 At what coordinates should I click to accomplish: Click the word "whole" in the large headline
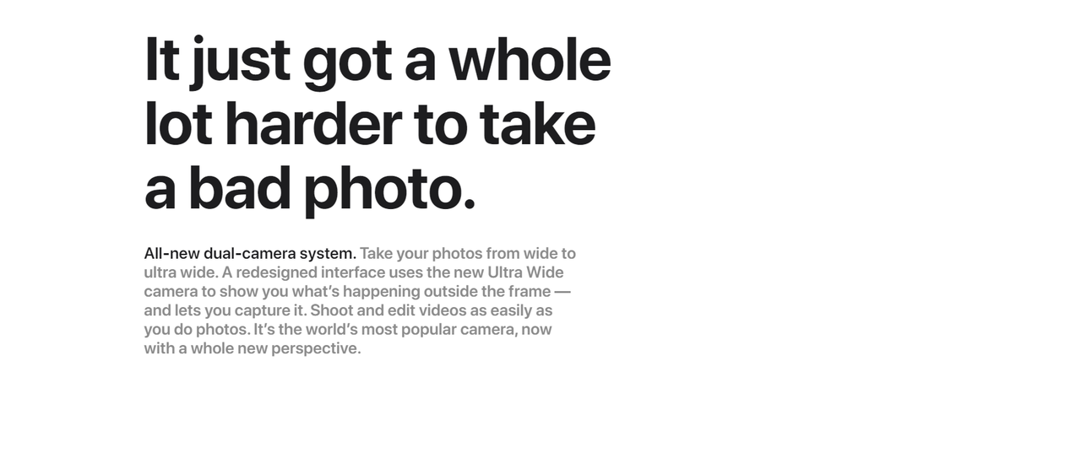pos(530,60)
